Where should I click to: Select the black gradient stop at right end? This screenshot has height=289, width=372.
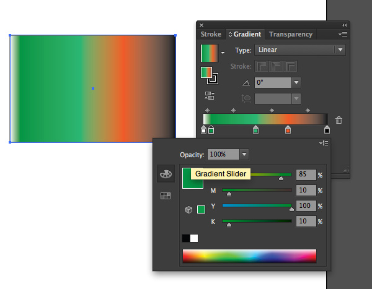pyautogui.click(x=327, y=129)
